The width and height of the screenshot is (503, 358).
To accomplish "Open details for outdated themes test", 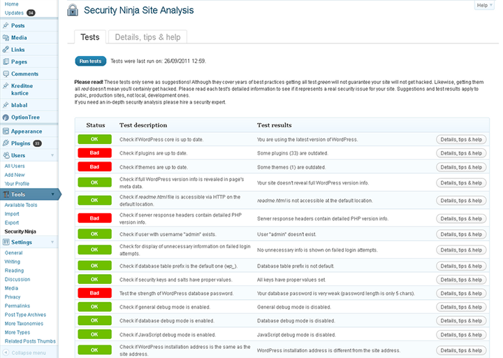I will coord(461,167).
